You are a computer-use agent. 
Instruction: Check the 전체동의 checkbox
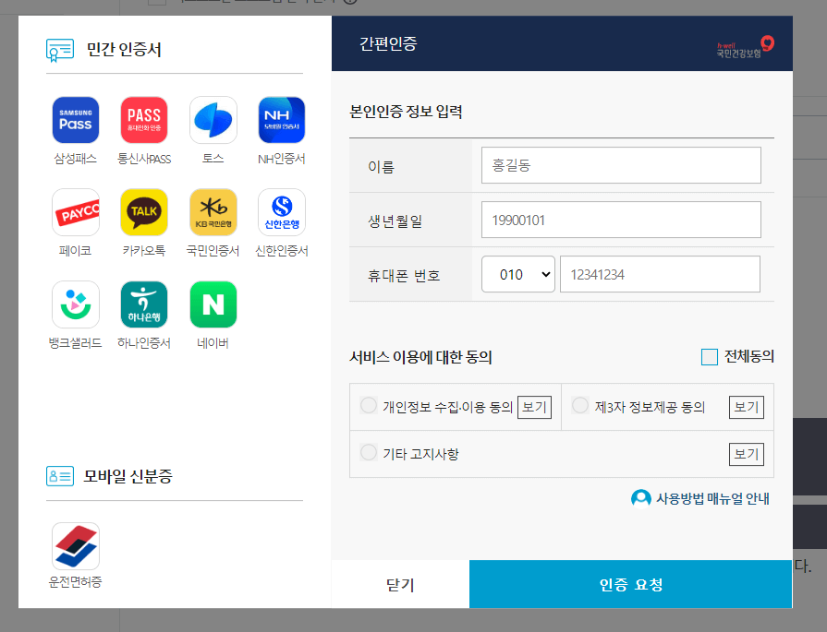(710, 357)
